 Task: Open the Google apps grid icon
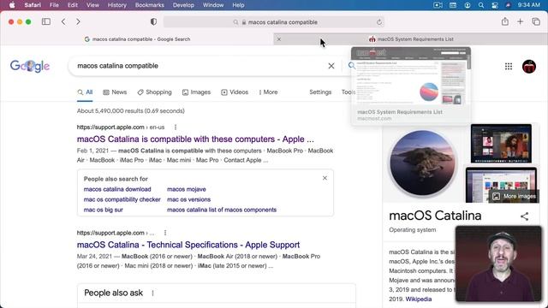click(509, 66)
